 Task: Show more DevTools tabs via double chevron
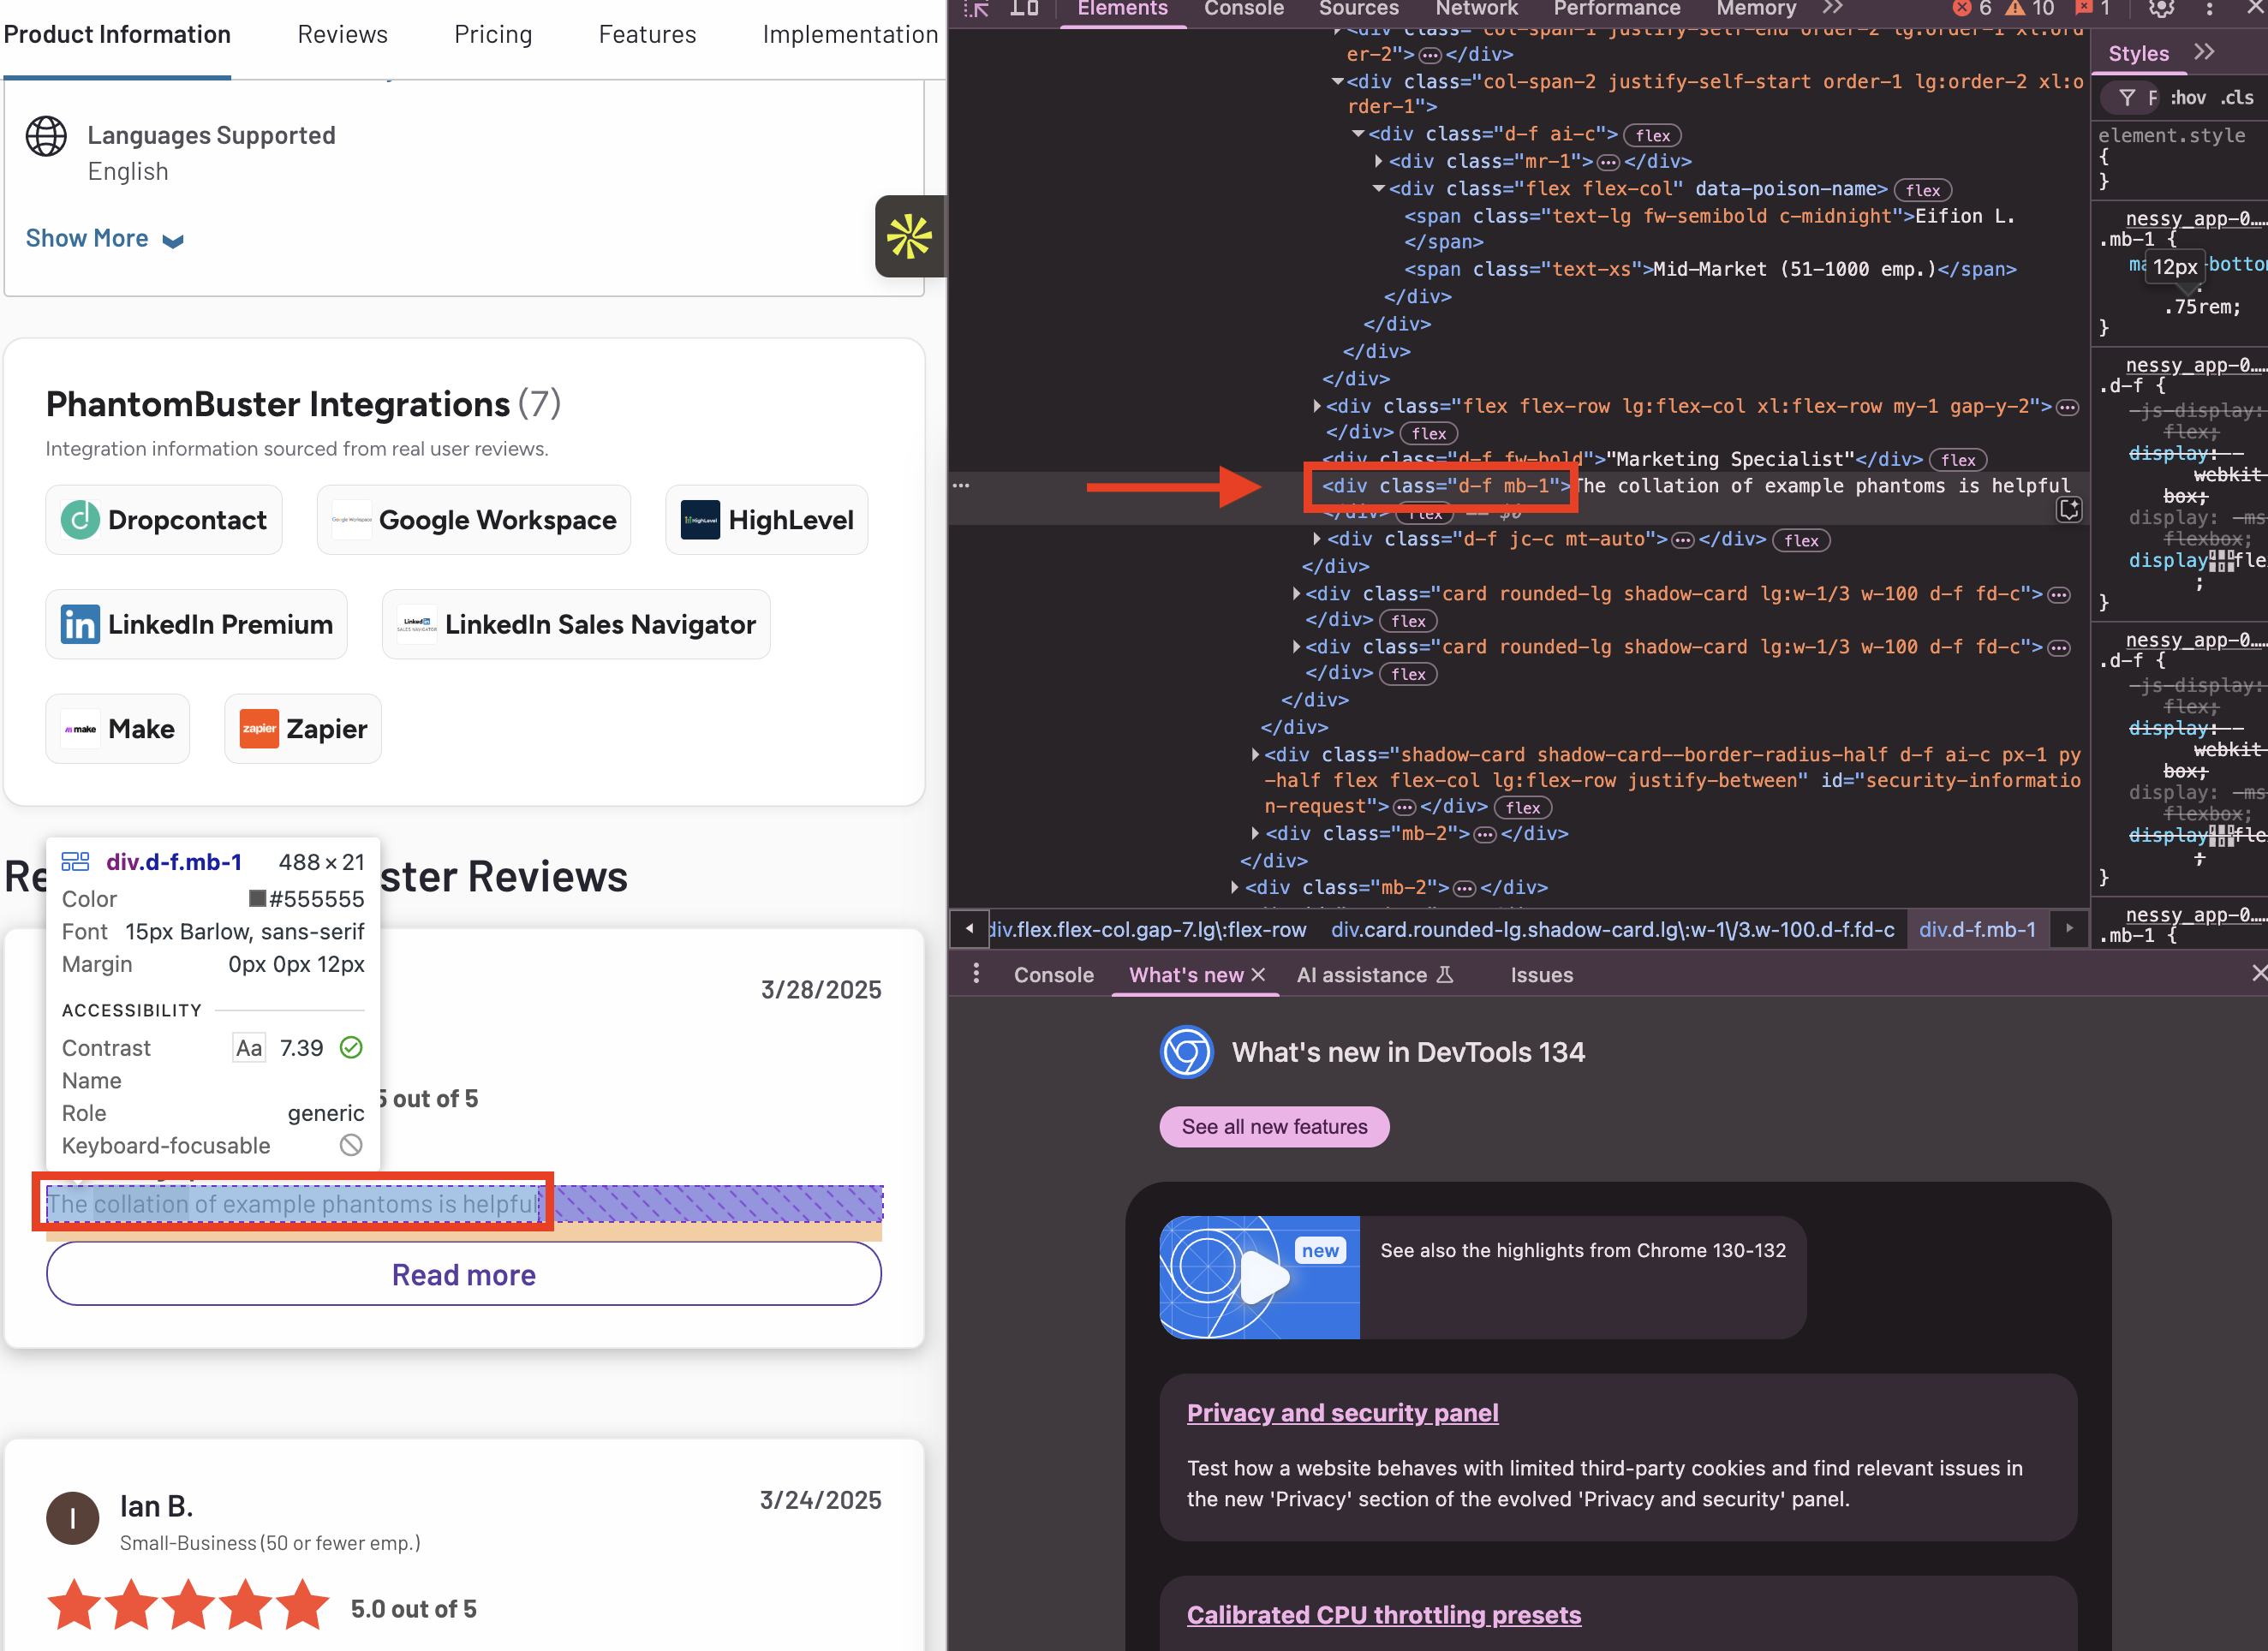(x=1832, y=8)
